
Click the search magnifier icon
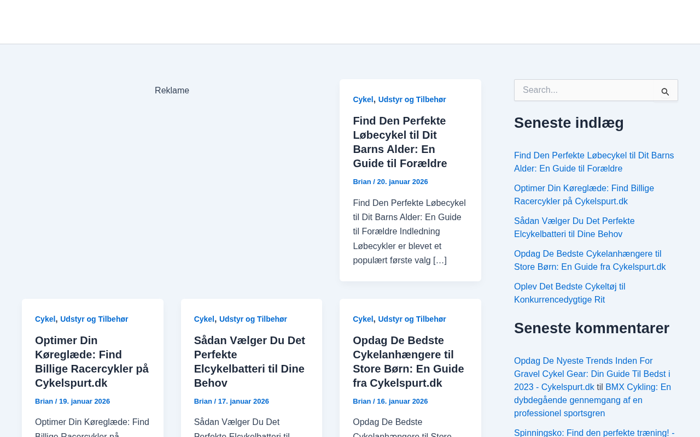click(x=665, y=92)
